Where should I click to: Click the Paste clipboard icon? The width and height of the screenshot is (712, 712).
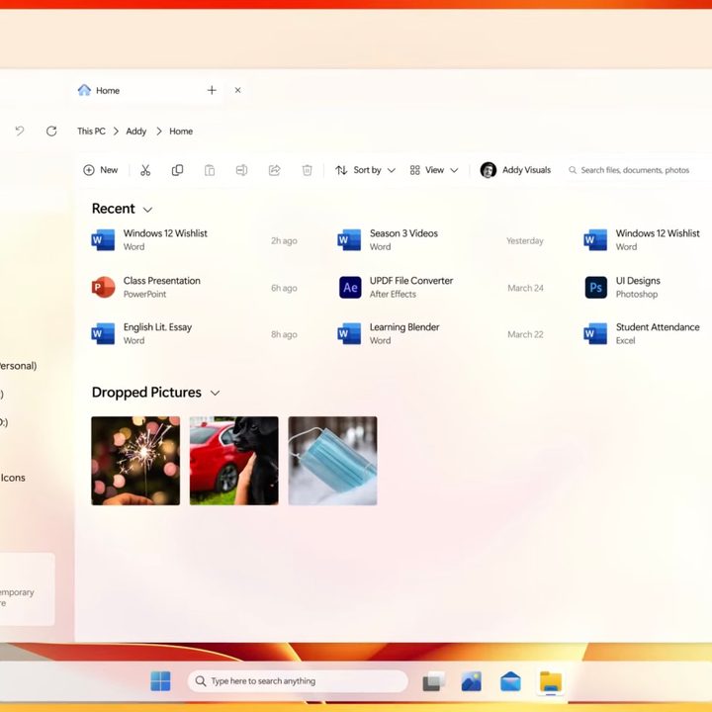(210, 170)
